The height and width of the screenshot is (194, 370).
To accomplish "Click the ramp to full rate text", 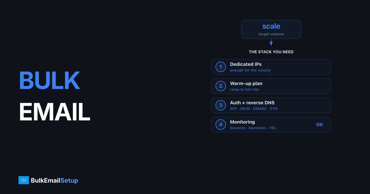I will 245,90.
